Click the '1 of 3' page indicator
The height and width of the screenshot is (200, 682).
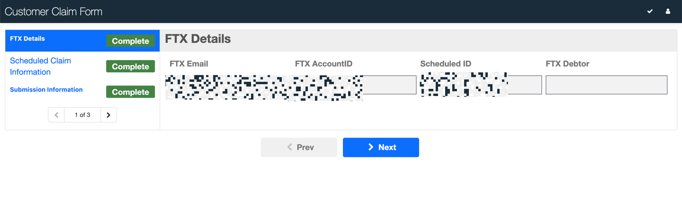tap(82, 115)
